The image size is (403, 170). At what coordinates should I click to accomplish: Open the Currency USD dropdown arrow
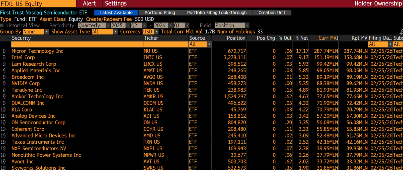click(x=156, y=32)
